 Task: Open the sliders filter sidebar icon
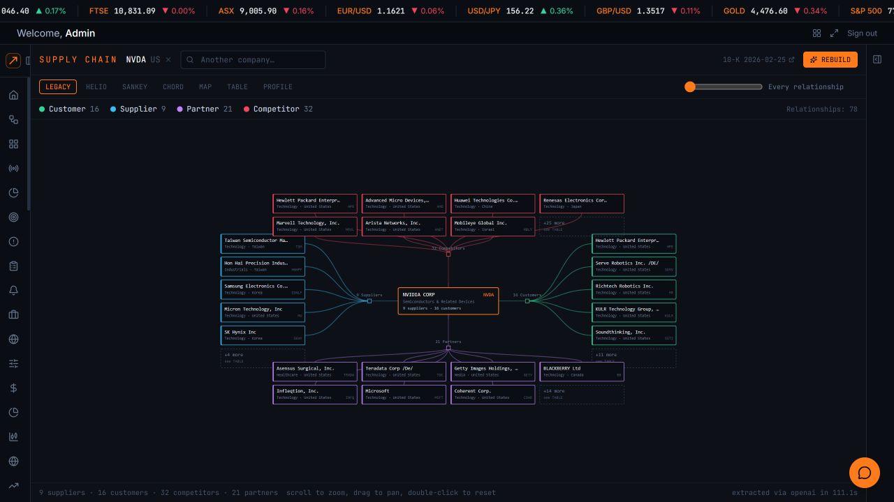pyautogui.click(x=13, y=363)
